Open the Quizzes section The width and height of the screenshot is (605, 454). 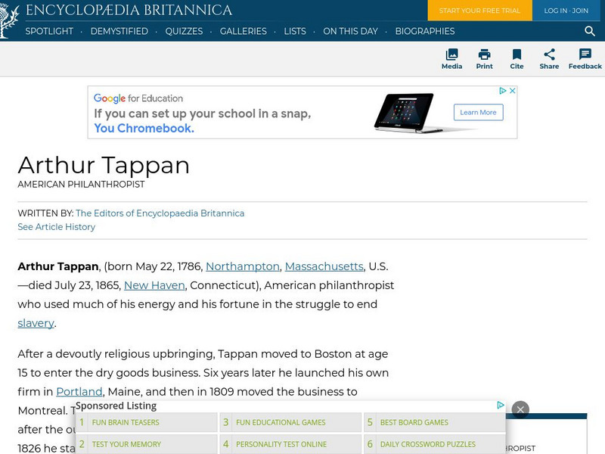tap(184, 31)
